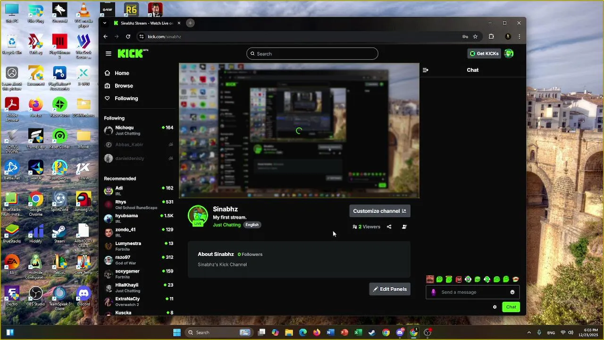Open the emoji picker in chat input
This screenshot has width=604, height=340.
click(512, 292)
